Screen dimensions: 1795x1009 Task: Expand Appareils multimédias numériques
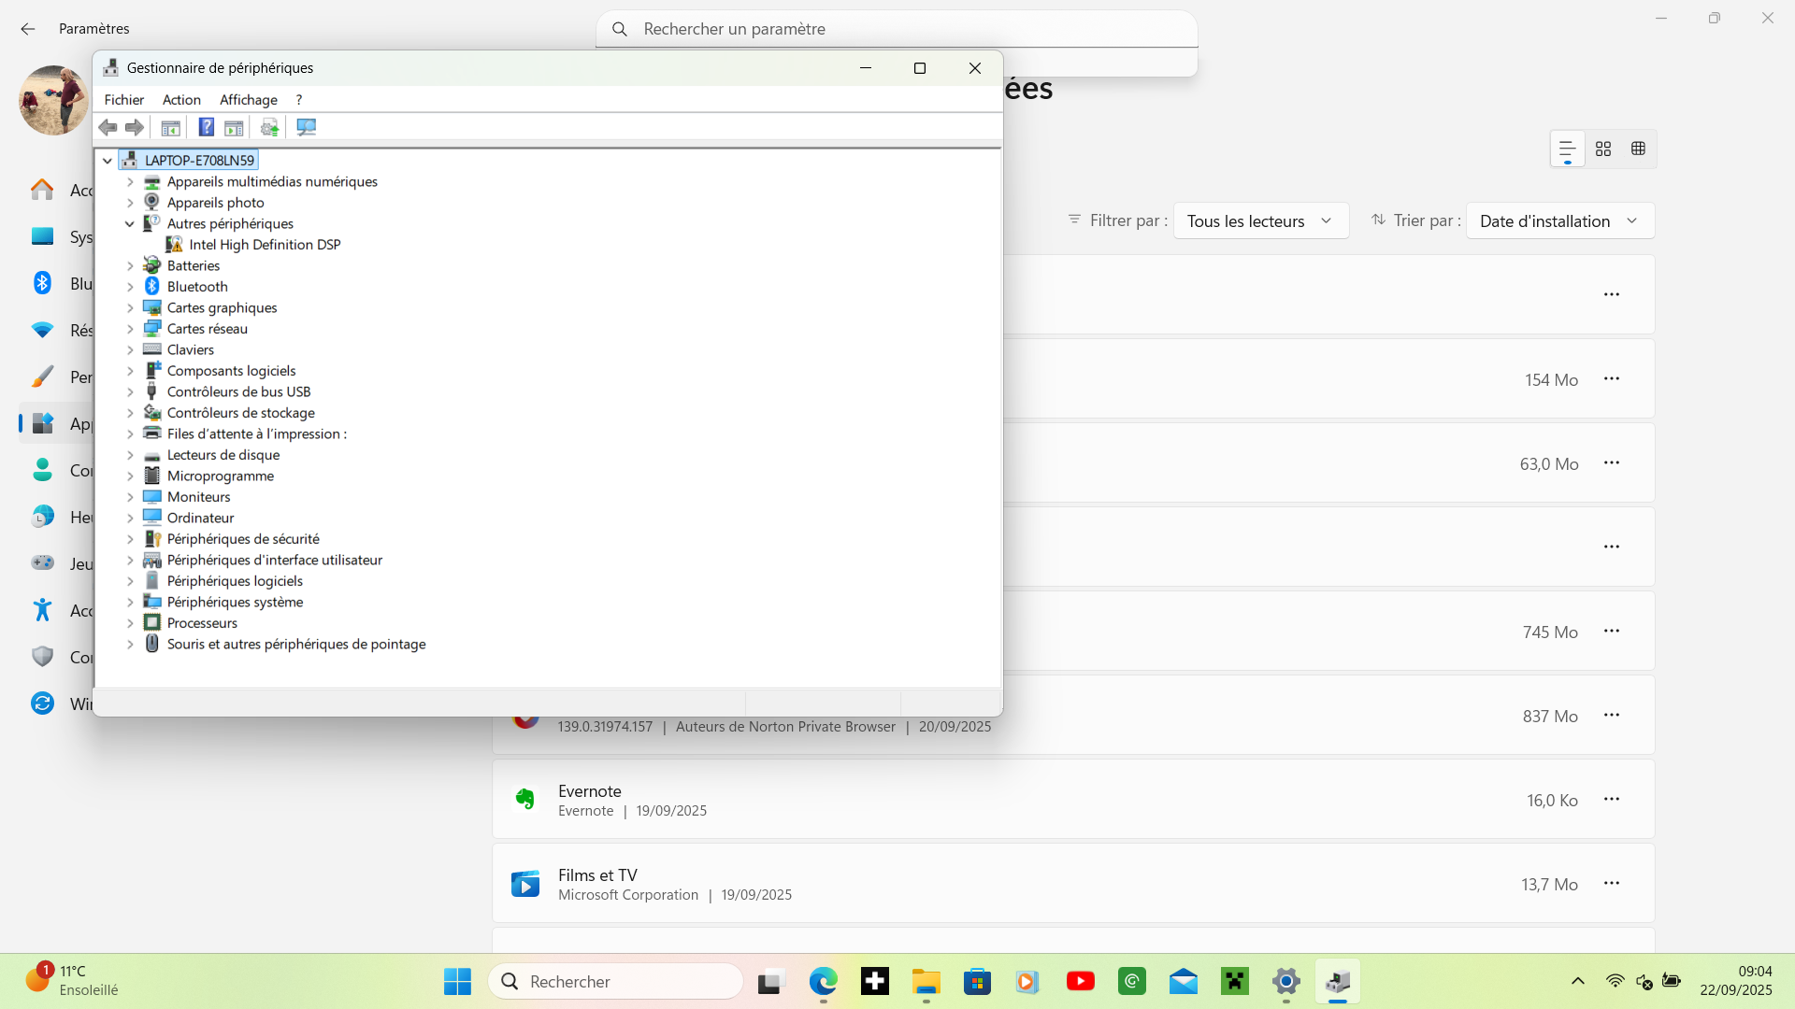click(130, 182)
